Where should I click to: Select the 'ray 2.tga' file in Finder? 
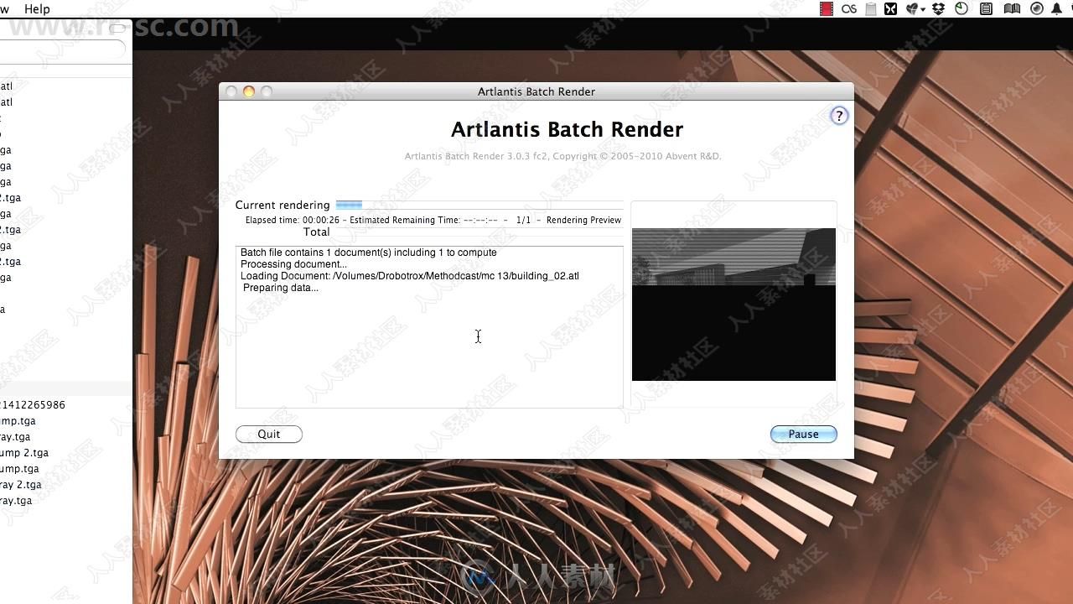tap(21, 484)
